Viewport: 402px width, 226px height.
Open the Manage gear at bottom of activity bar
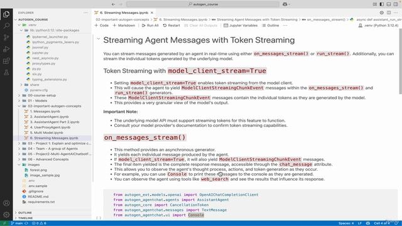click(x=6, y=215)
